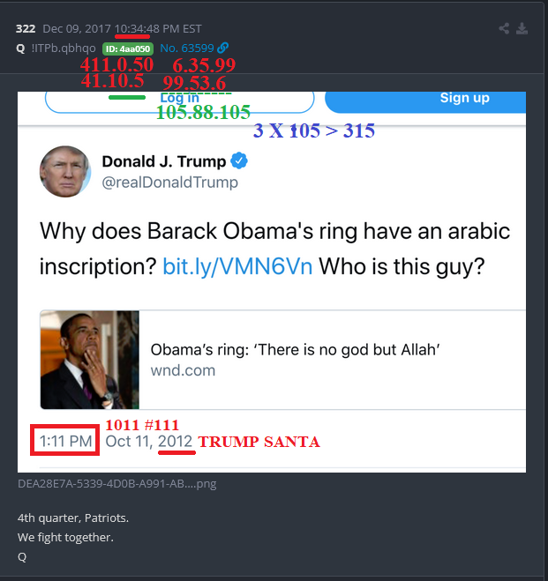Click the blue verified checkmark badge
Viewport: 548px width, 581px height.
point(239,160)
